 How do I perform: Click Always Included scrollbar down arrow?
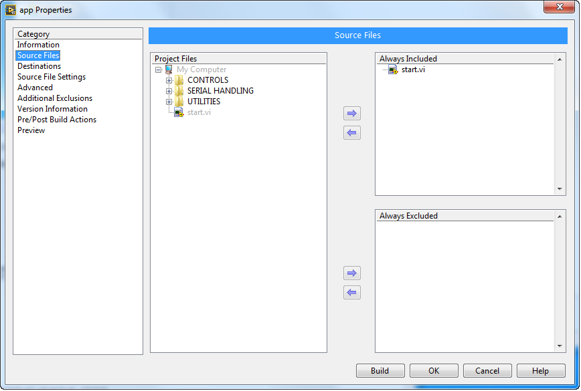560,189
